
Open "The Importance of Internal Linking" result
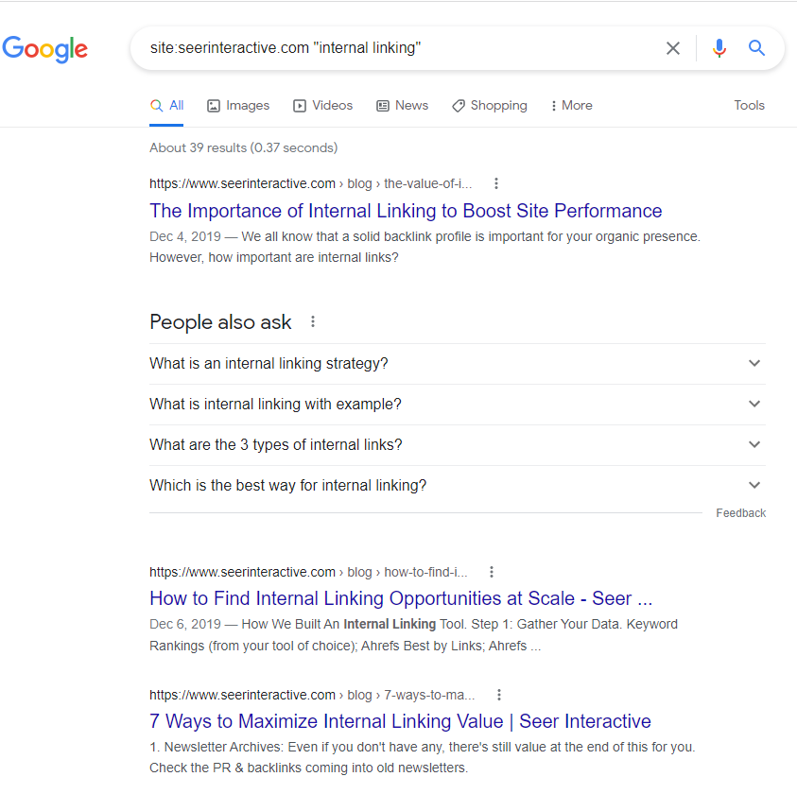point(406,211)
